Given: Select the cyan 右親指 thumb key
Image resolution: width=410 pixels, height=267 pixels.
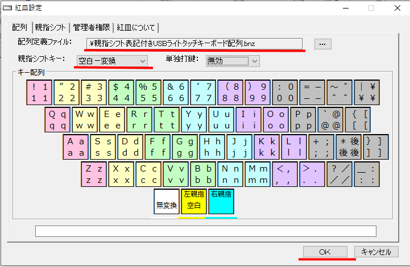Looking at the screenshot, I should coord(221,201).
